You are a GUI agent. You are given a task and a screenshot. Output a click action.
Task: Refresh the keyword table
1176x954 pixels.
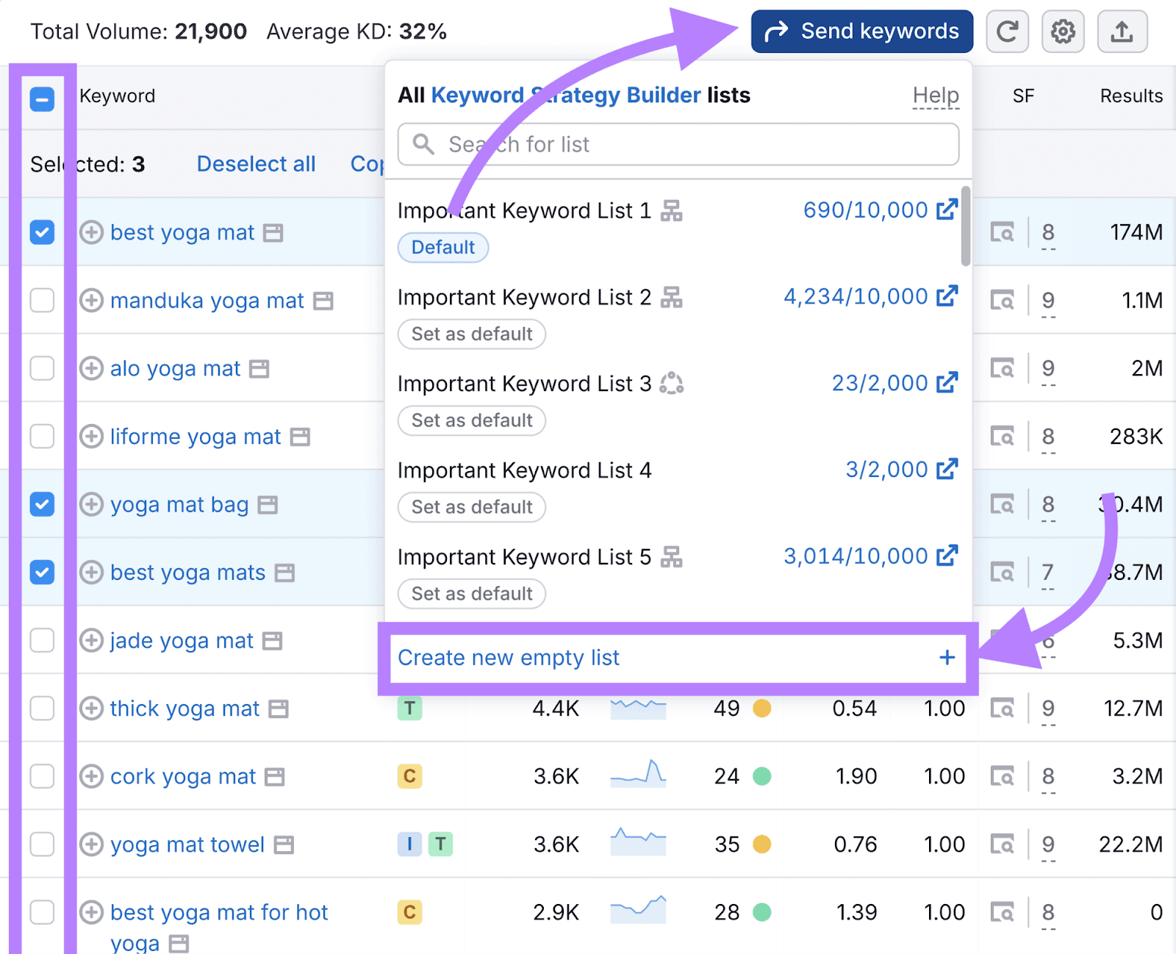pyautogui.click(x=1008, y=31)
